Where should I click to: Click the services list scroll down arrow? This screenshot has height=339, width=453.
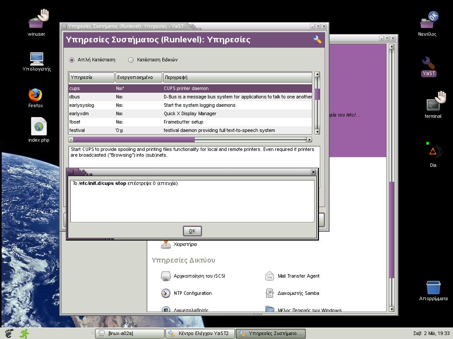(x=317, y=132)
